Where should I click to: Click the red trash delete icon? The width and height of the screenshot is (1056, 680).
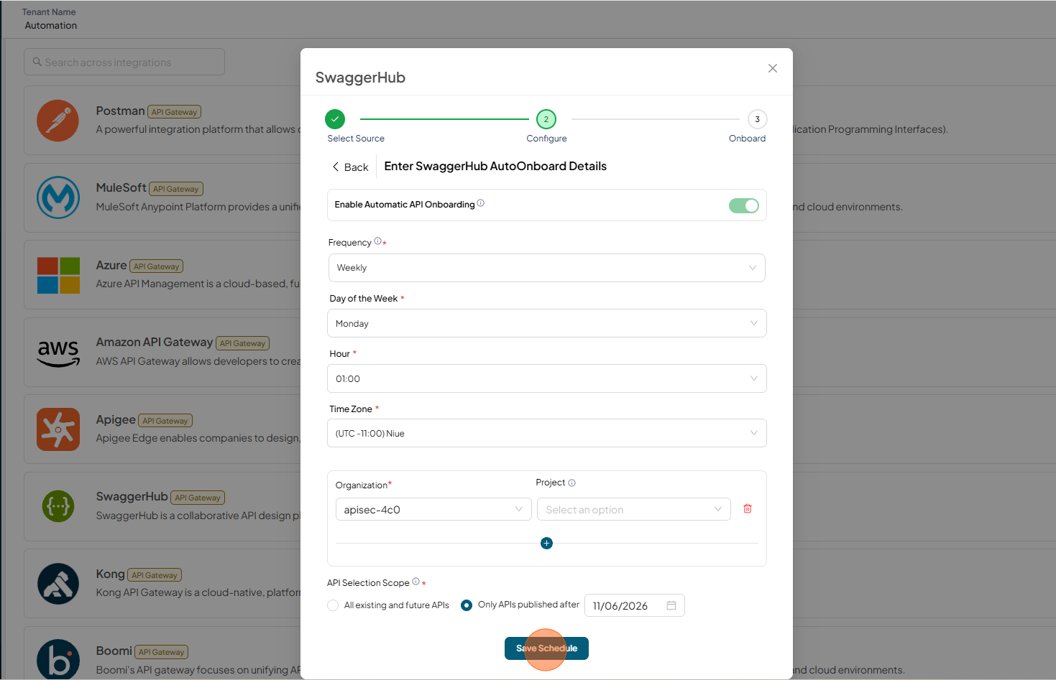(748, 508)
